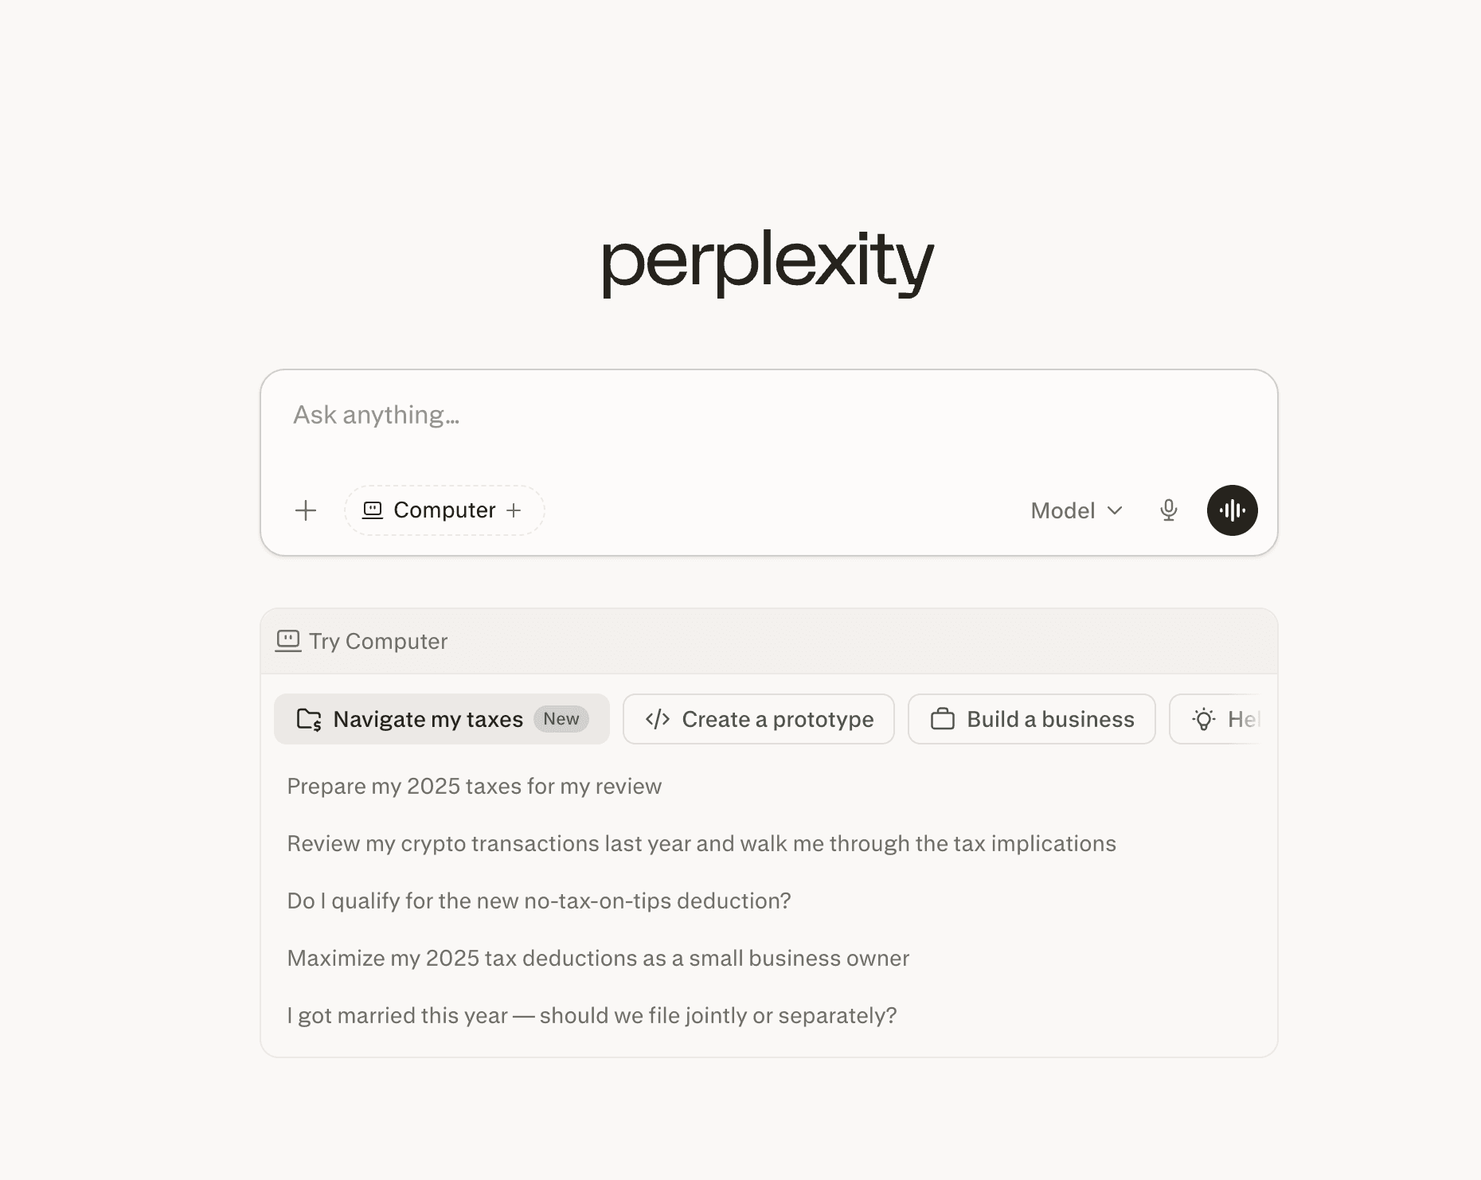The width and height of the screenshot is (1481, 1180).
Task: Click the folder icon on Navigate my taxes
Action: (309, 719)
